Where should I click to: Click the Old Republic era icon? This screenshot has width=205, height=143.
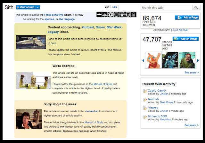[99, 14]
